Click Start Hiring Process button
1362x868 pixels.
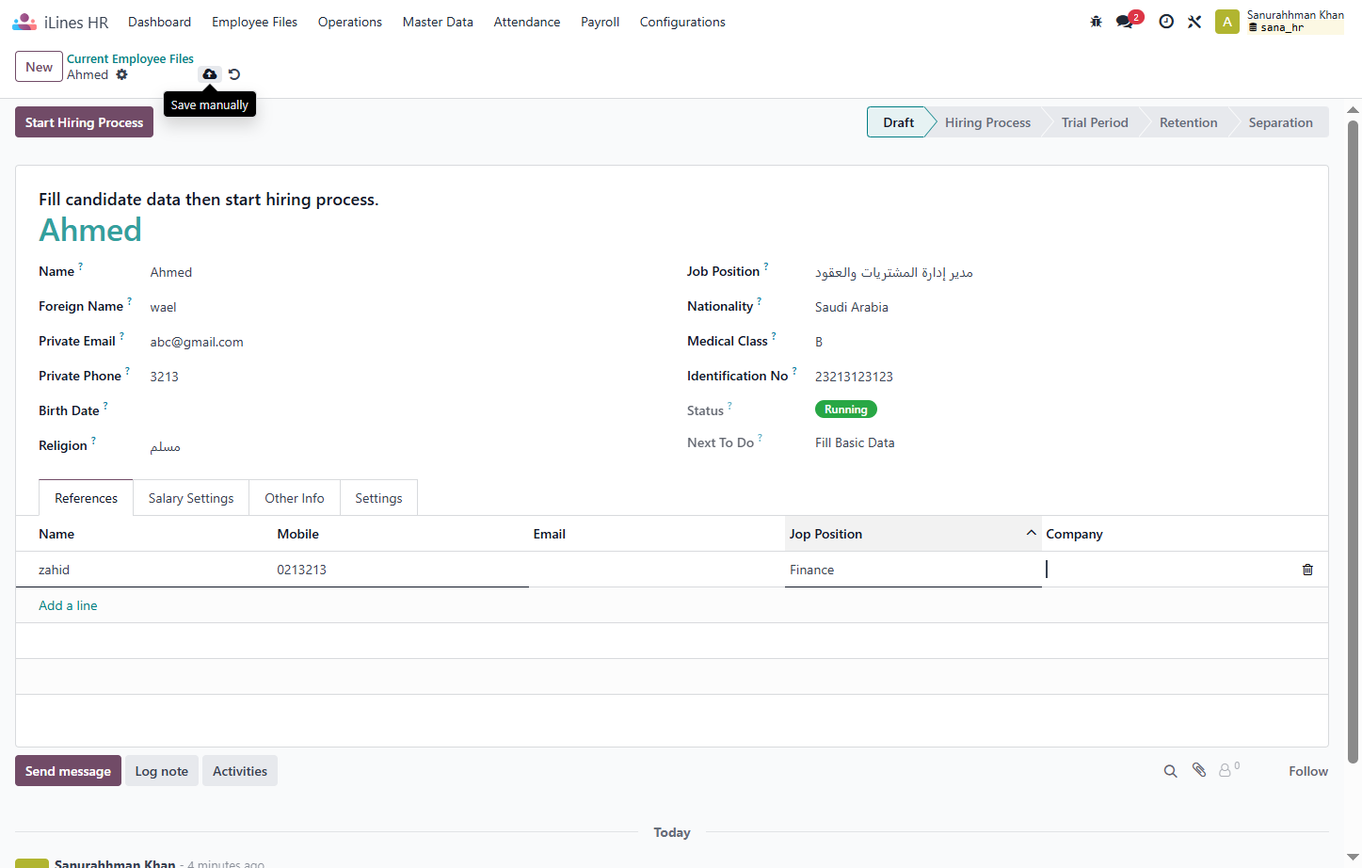pos(84,122)
